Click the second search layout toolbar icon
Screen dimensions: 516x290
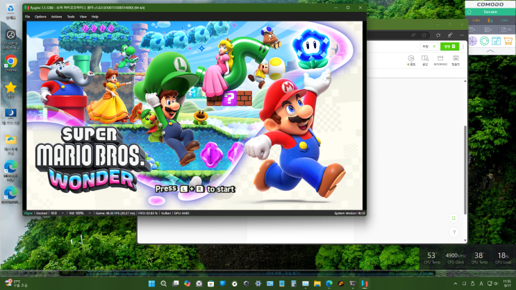[x=425, y=60]
